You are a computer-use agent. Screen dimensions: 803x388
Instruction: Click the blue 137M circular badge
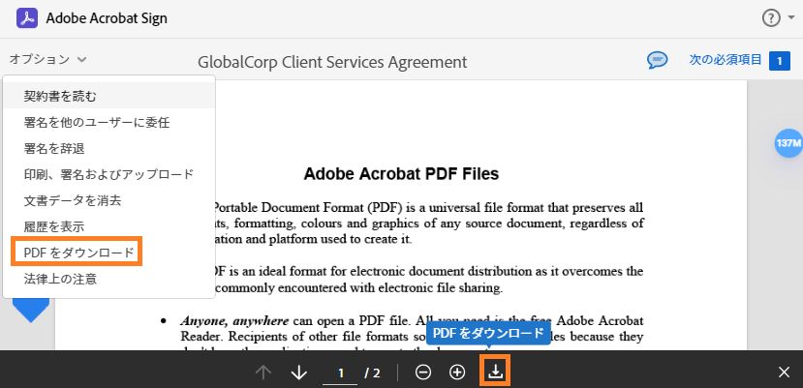coord(788,143)
